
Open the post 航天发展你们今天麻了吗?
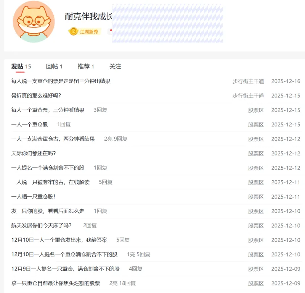click(41, 225)
